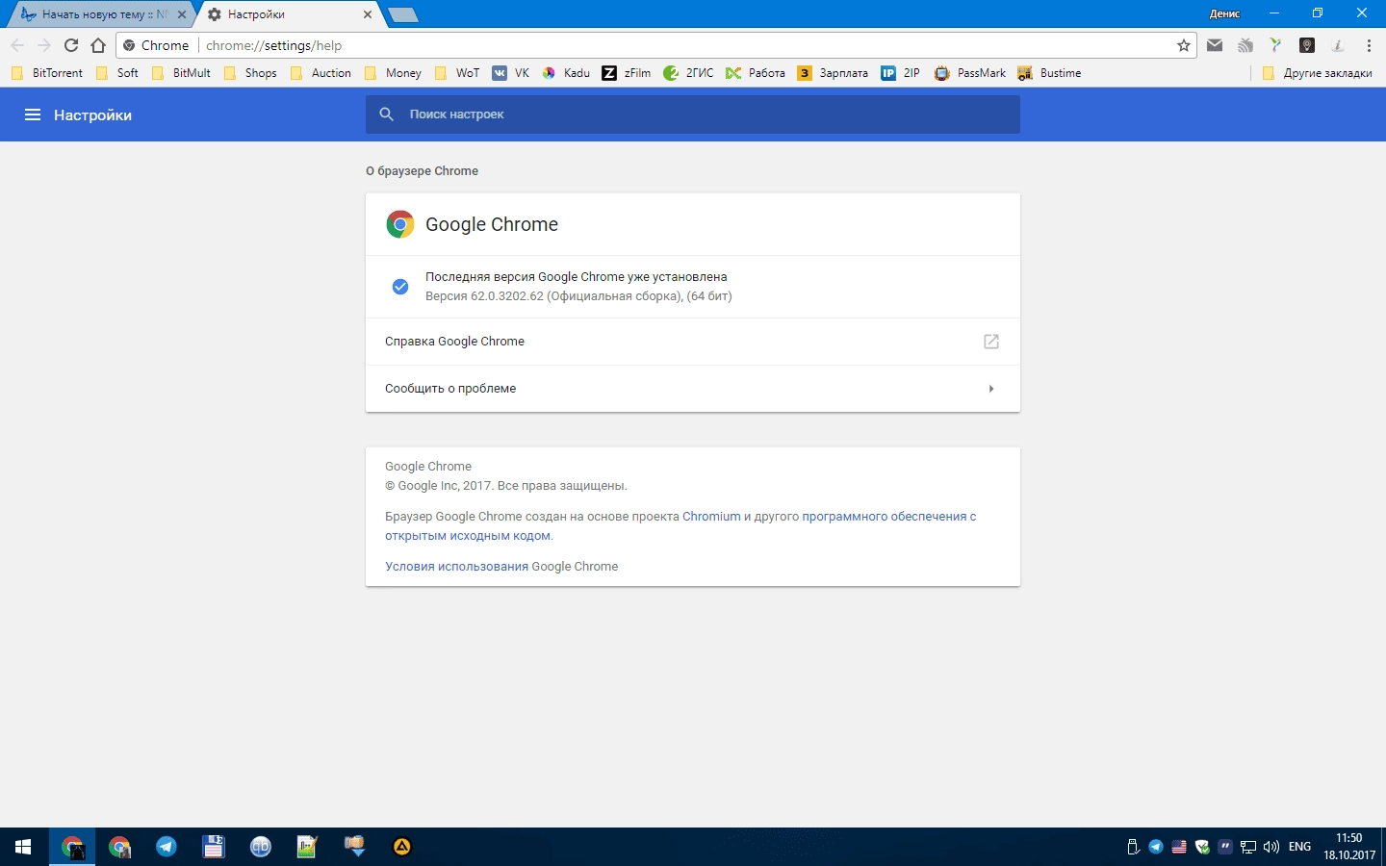Viewport: 1386px width, 866px height.
Task: Open the Chrome three-dot main menu
Action: (1369, 45)
